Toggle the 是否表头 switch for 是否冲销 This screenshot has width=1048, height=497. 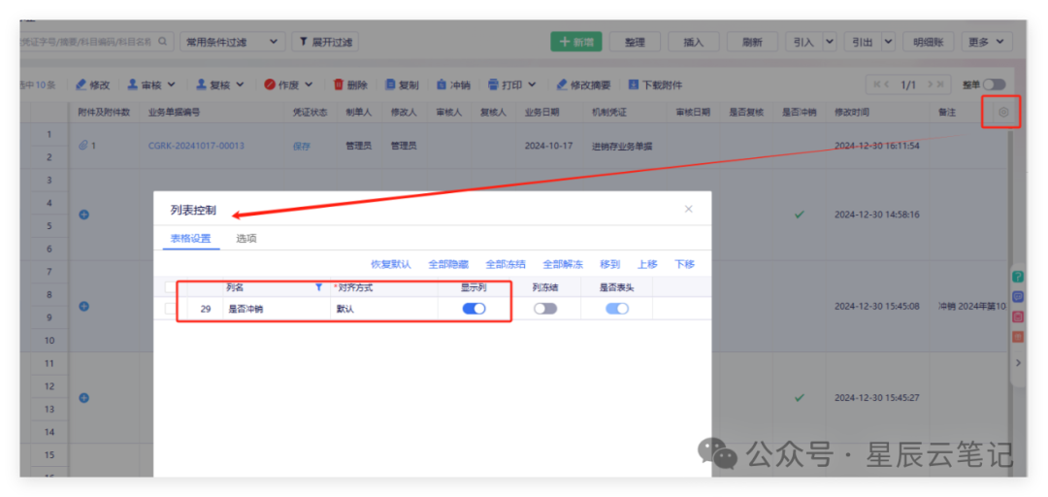tap(617, 309)
